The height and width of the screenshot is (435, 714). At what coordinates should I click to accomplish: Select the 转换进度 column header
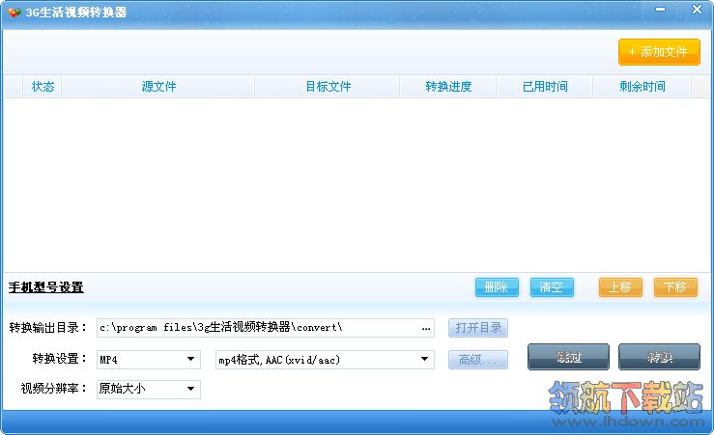(x=448, y=87)
